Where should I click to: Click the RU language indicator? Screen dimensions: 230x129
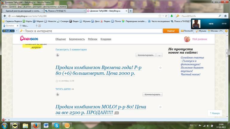click(x=191, y=125)
